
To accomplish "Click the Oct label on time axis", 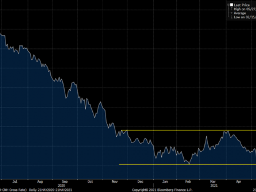I will 90,181.
